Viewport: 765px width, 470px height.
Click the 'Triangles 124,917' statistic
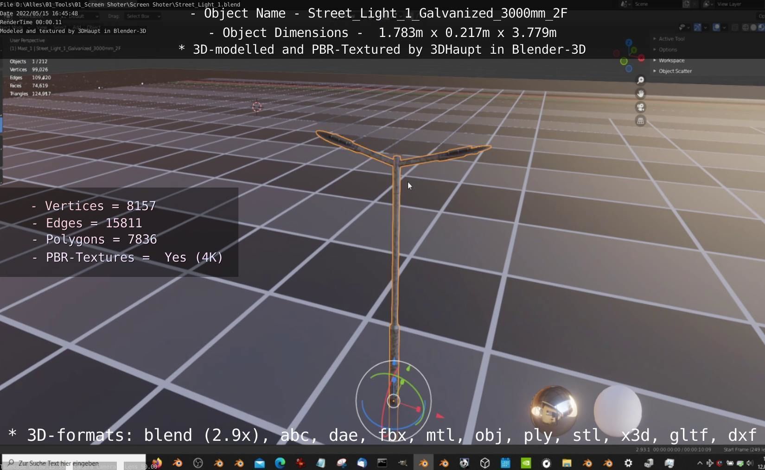pos(30,94)
